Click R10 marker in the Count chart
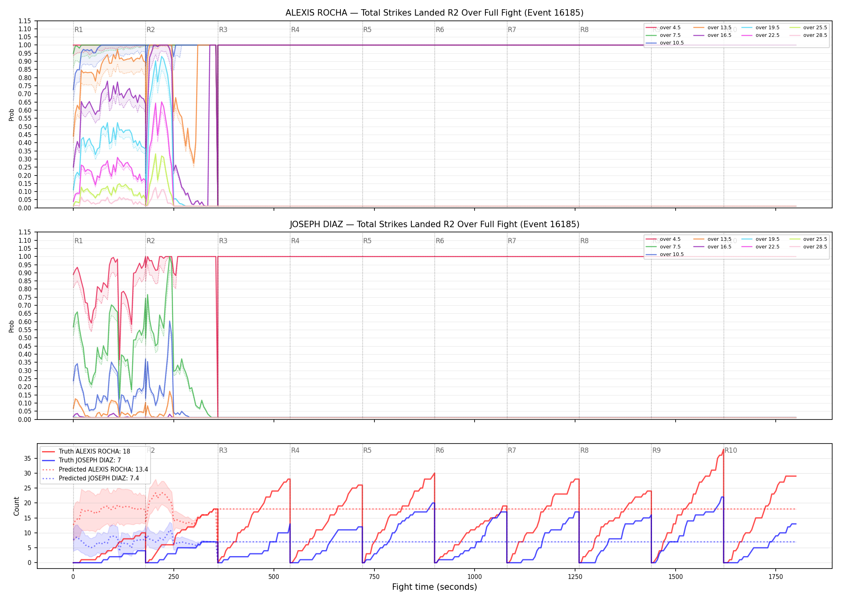This screenshot has height=601, width=841. click(730, 450)
